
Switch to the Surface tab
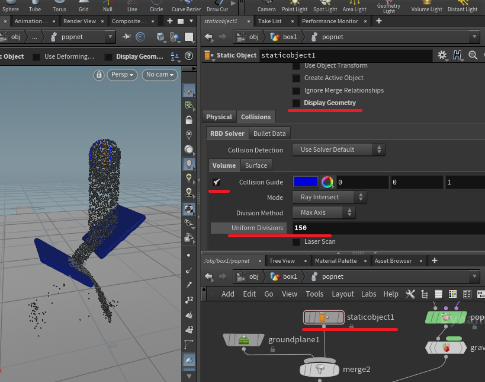(x=256, y=165)
